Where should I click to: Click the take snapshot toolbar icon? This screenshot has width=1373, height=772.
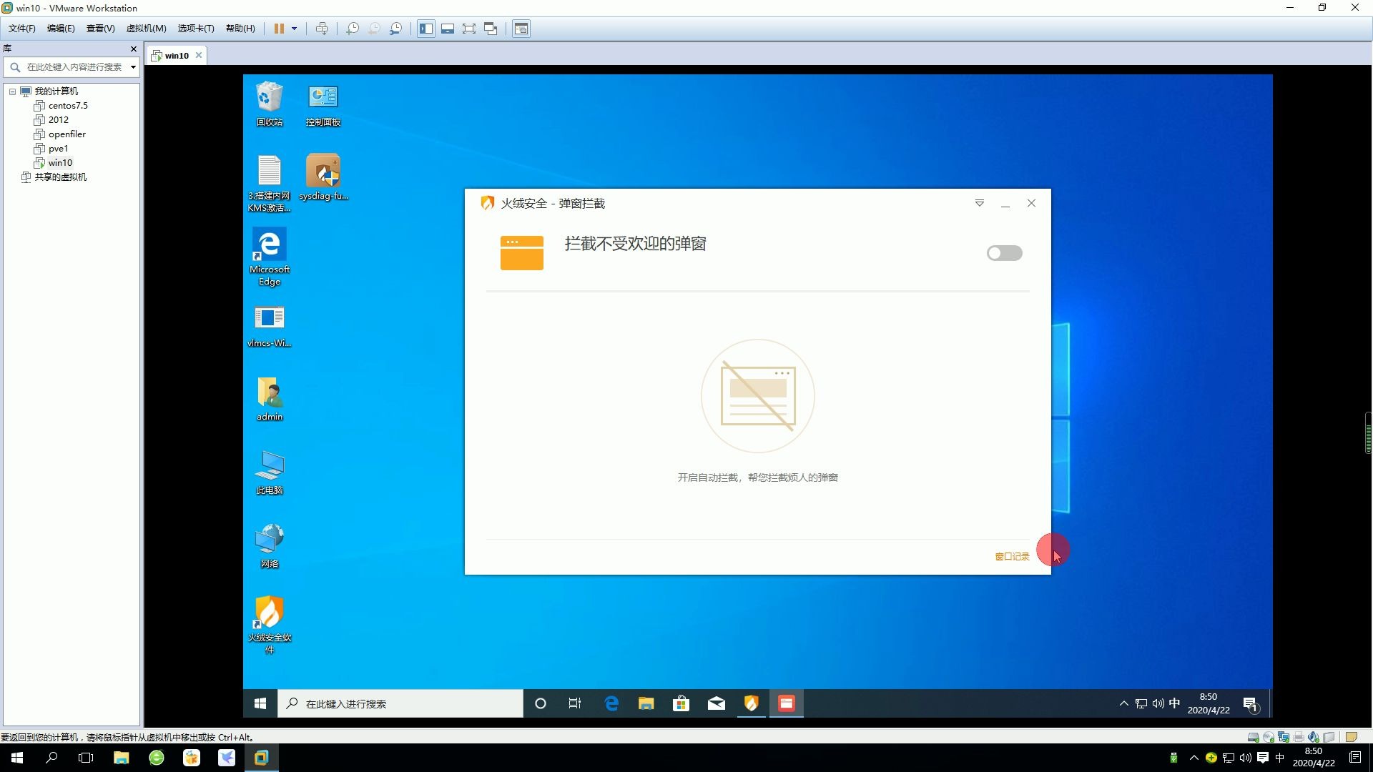click(353, 29)
